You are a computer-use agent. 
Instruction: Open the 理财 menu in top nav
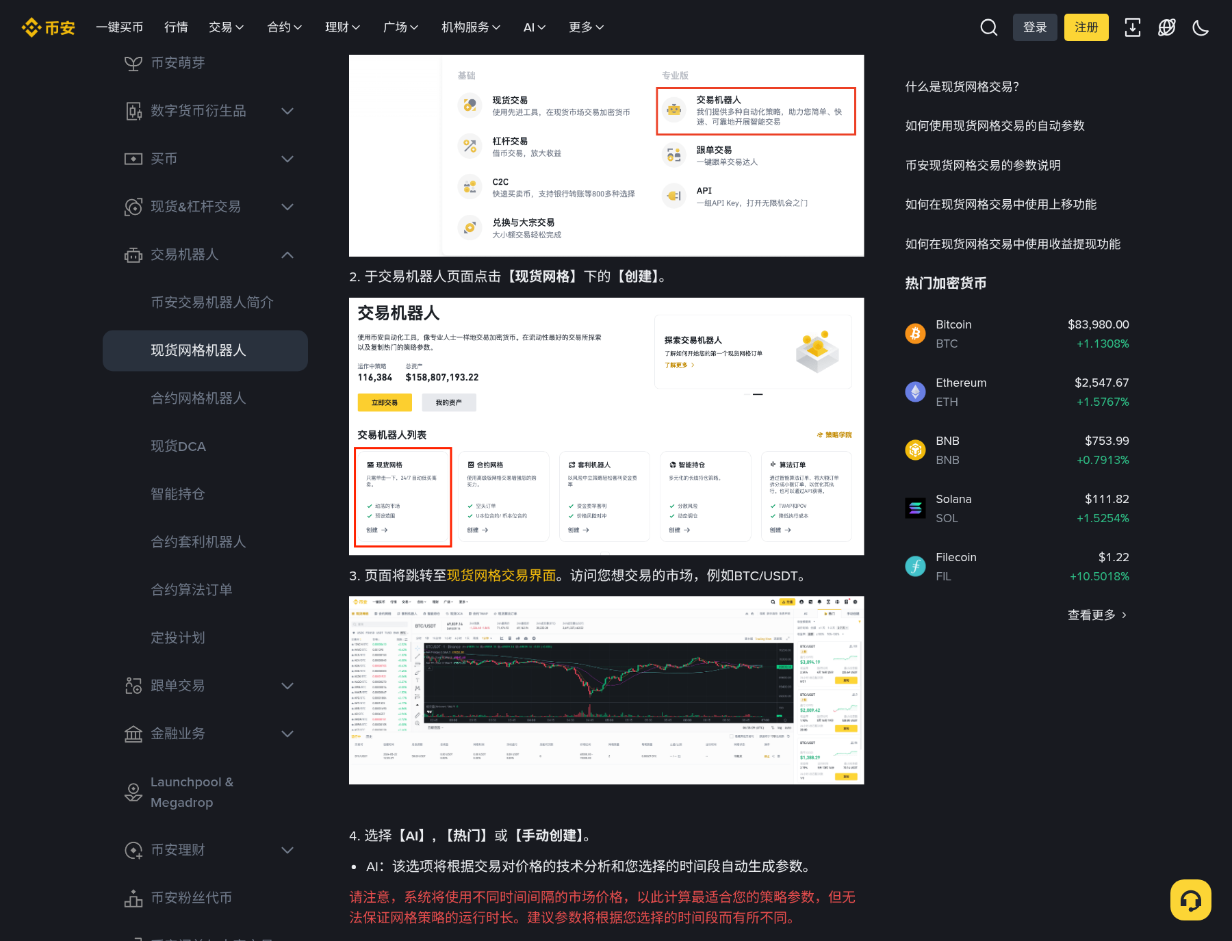(x=342, y=27)
